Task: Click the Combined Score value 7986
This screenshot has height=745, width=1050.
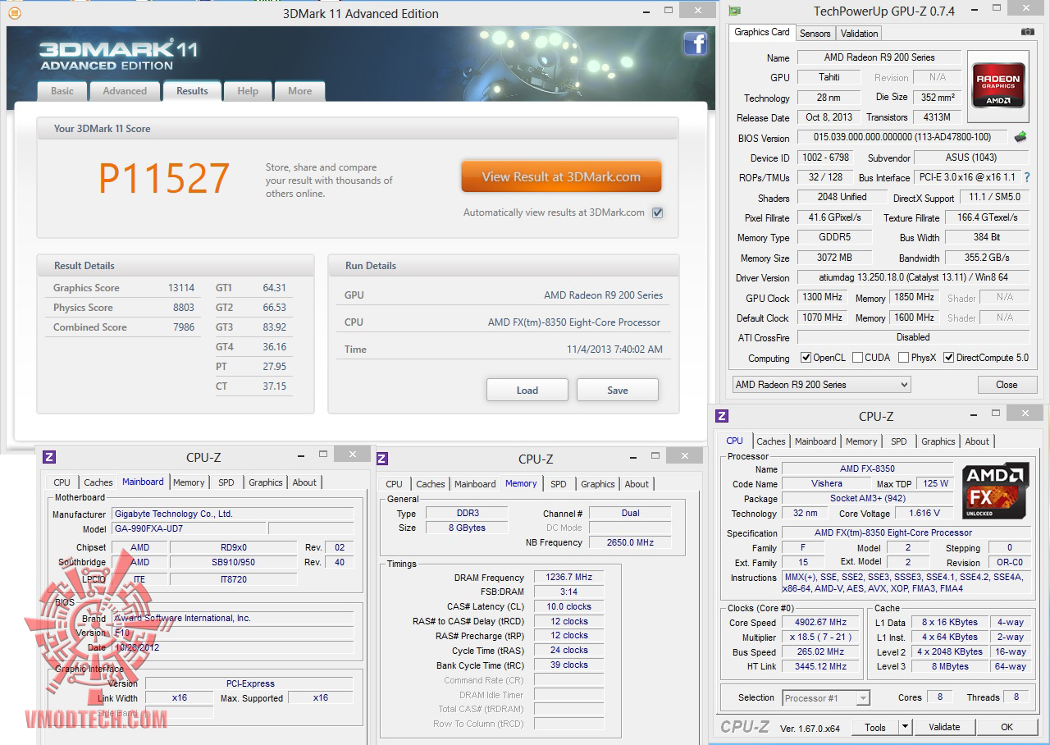Action: 184,327
